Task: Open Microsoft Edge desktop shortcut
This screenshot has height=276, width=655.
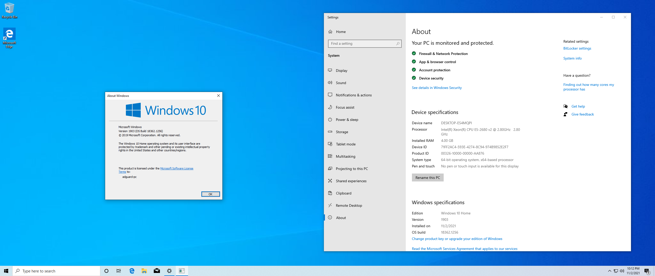Action: 9,38
